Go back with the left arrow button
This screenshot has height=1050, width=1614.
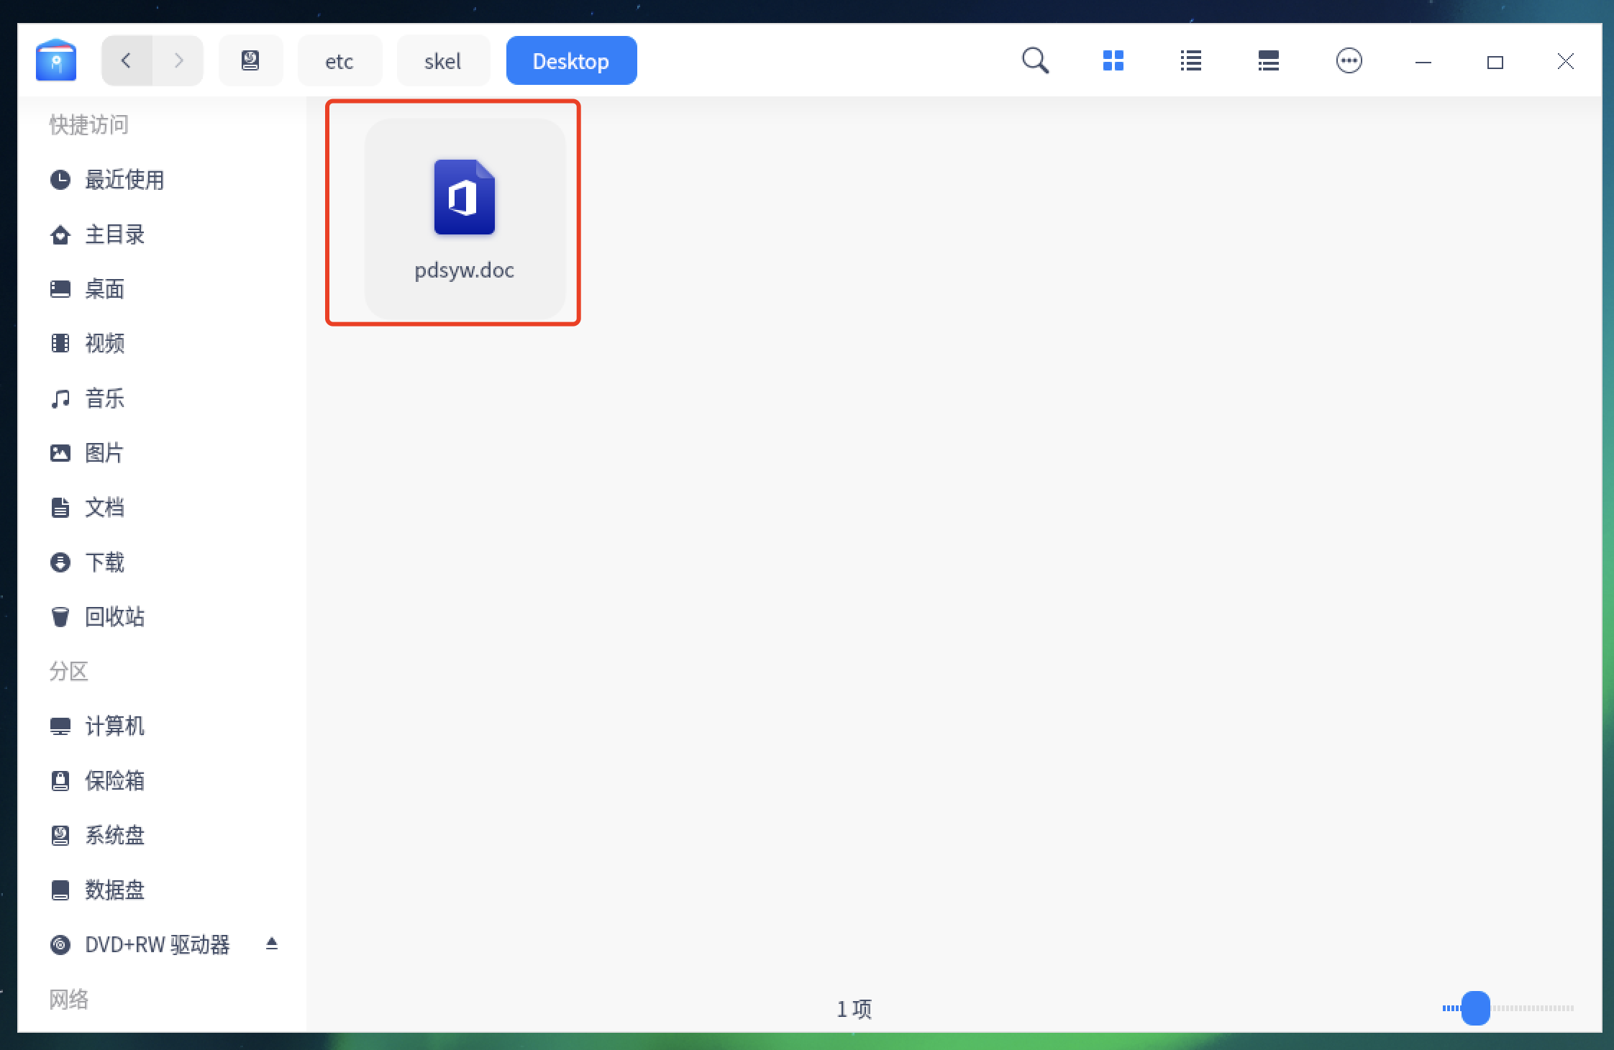pyautogui.click(x=127, y=60)
